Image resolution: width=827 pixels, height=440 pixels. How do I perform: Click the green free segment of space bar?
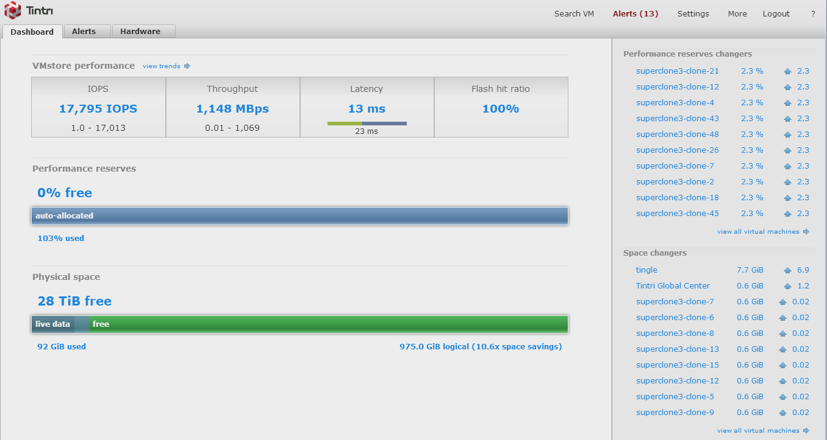[x=328, y=324]
